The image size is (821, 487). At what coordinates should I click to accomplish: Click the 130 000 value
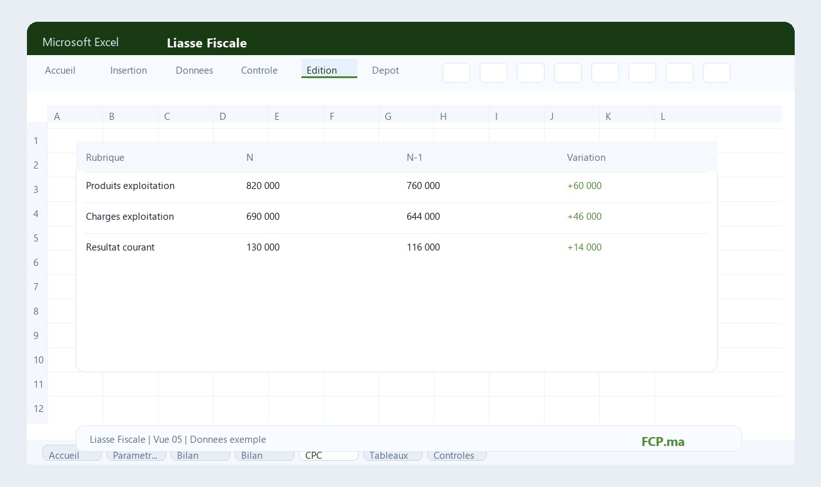click(263, 247)
